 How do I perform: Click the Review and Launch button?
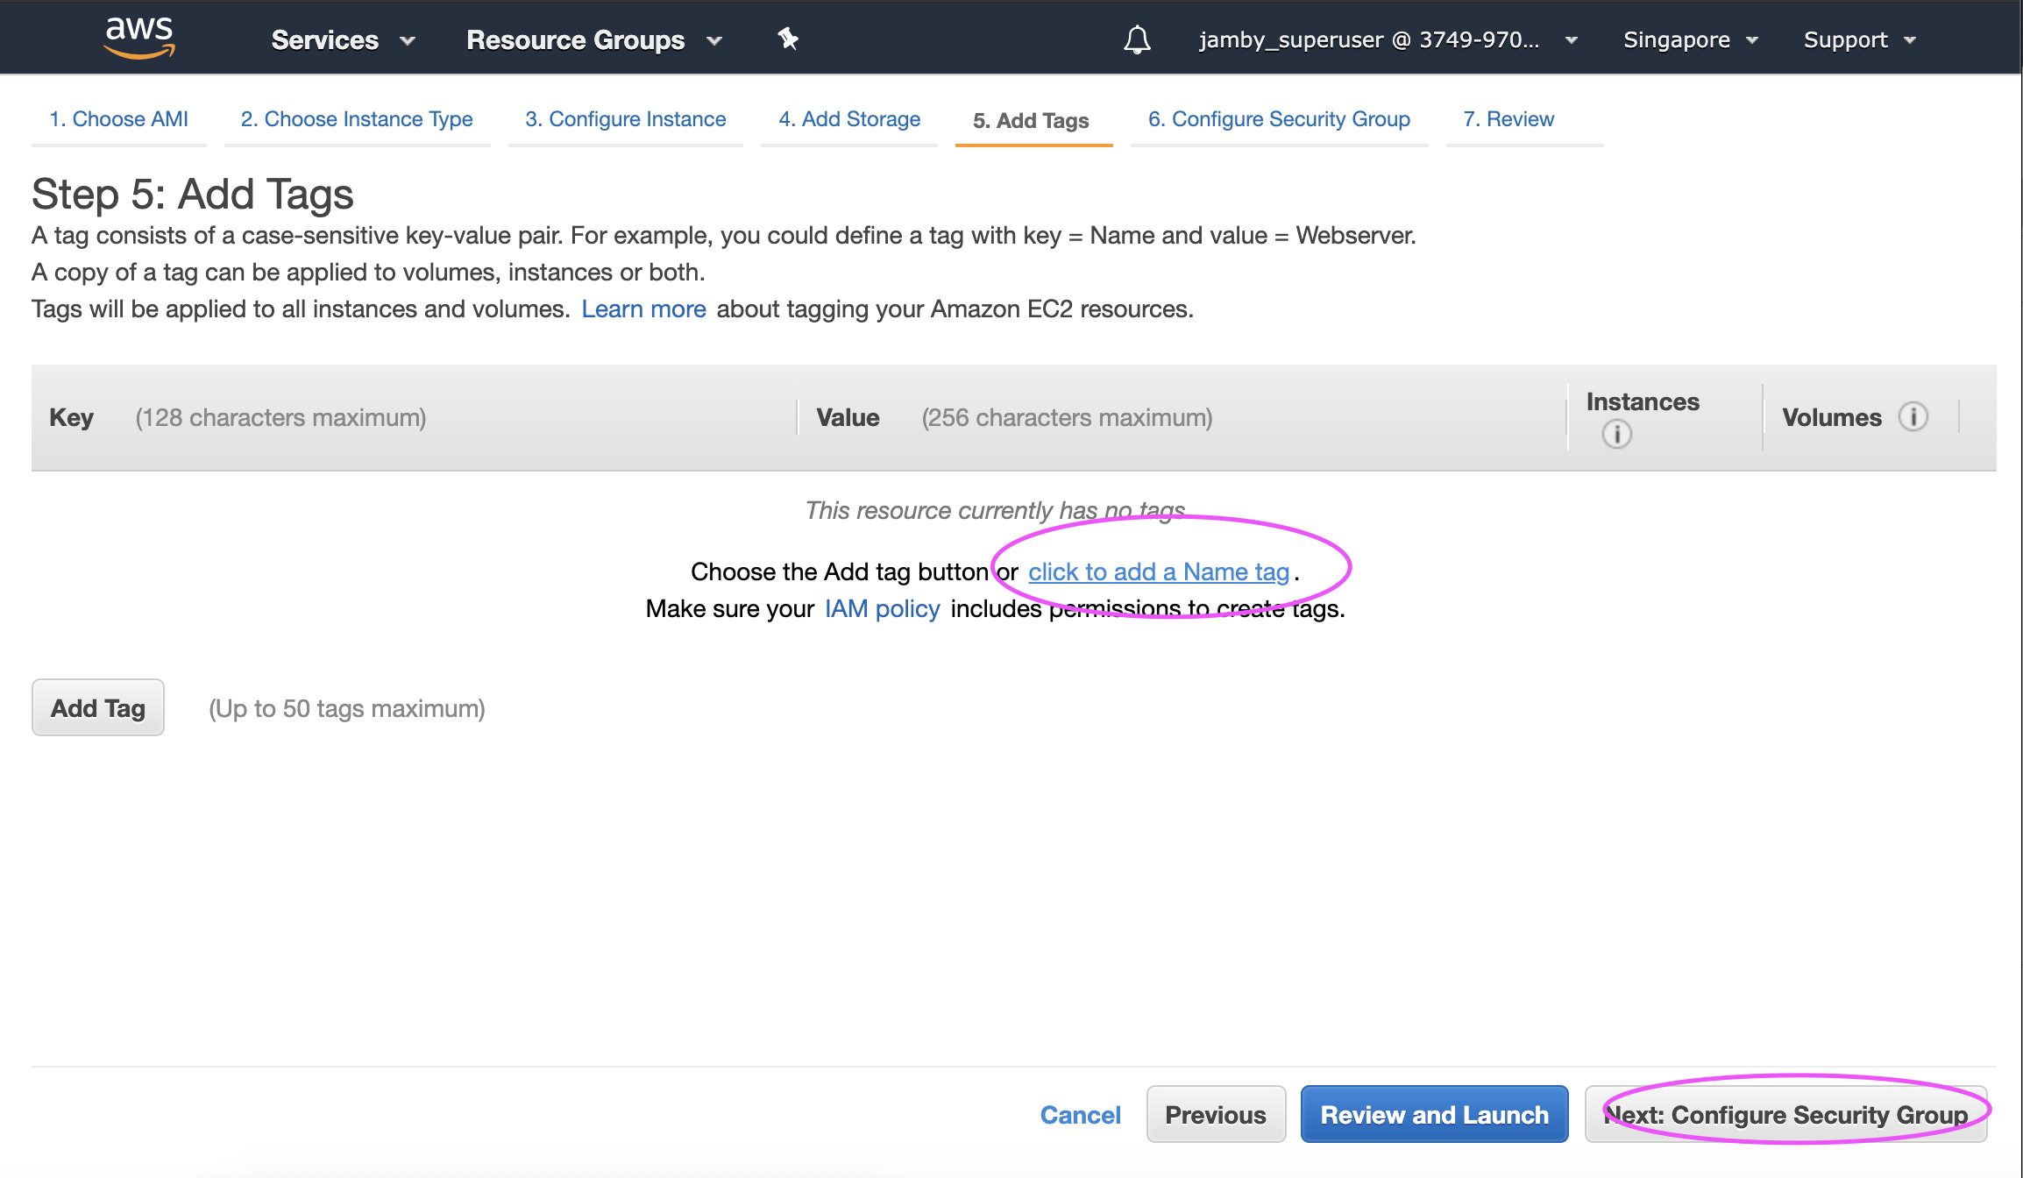click(1434, 1114)
